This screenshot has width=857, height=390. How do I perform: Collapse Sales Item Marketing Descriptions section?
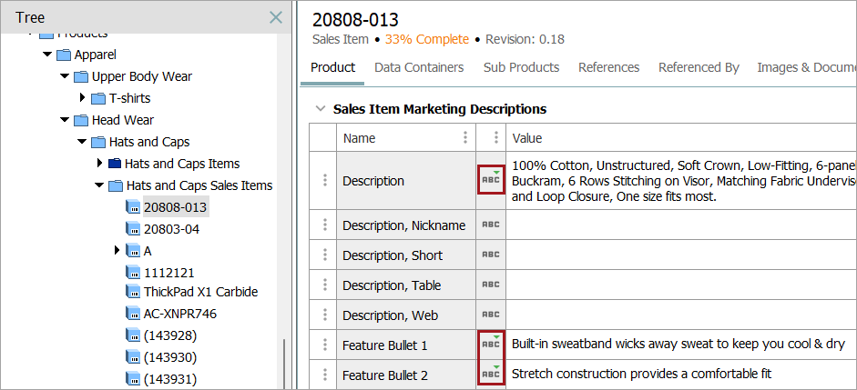tap(320, 109)
